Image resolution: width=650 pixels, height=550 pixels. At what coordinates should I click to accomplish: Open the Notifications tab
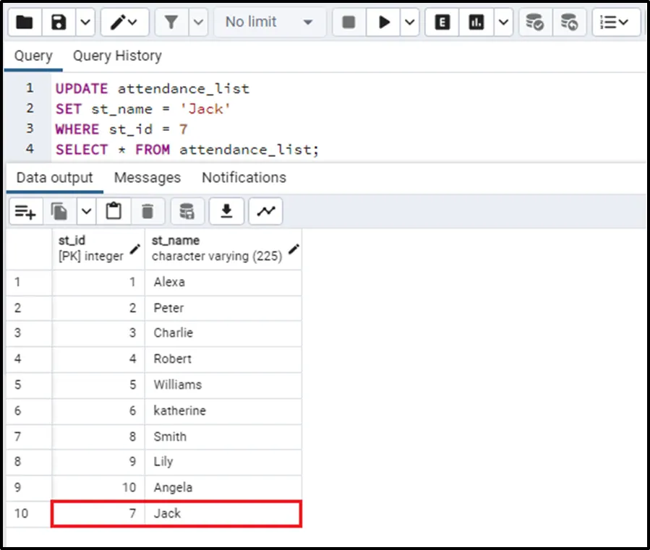pyautogui.click(x=244, y=178)
